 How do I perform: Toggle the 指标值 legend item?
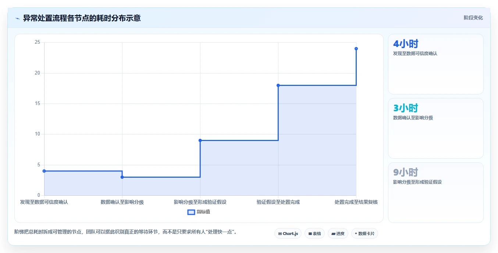click(199, 212)
